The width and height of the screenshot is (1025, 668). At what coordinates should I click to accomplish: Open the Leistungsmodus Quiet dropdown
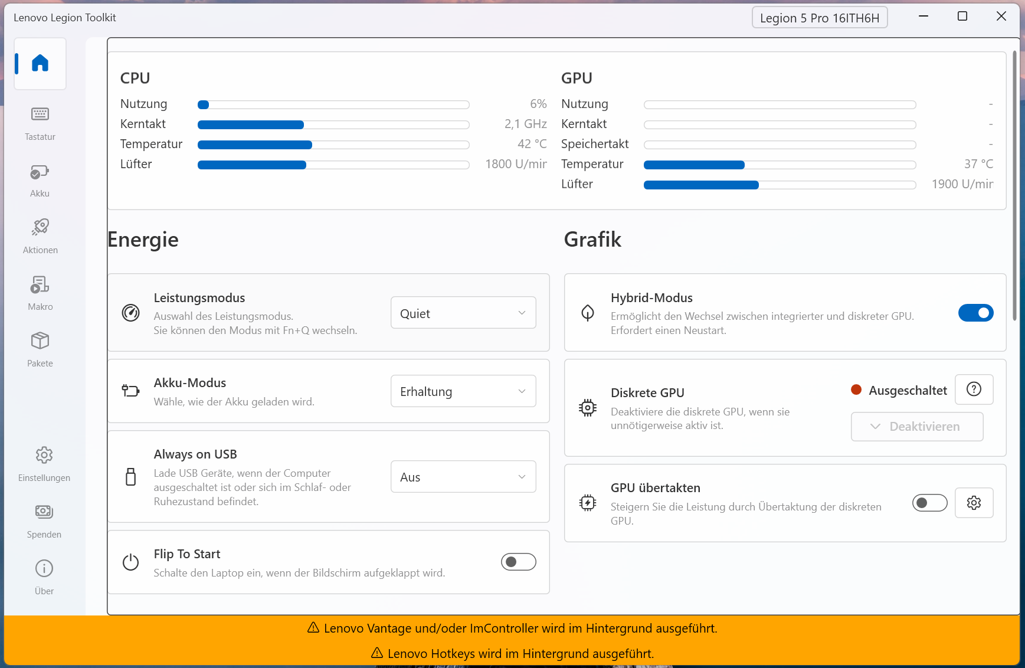(x=463, y=313)
